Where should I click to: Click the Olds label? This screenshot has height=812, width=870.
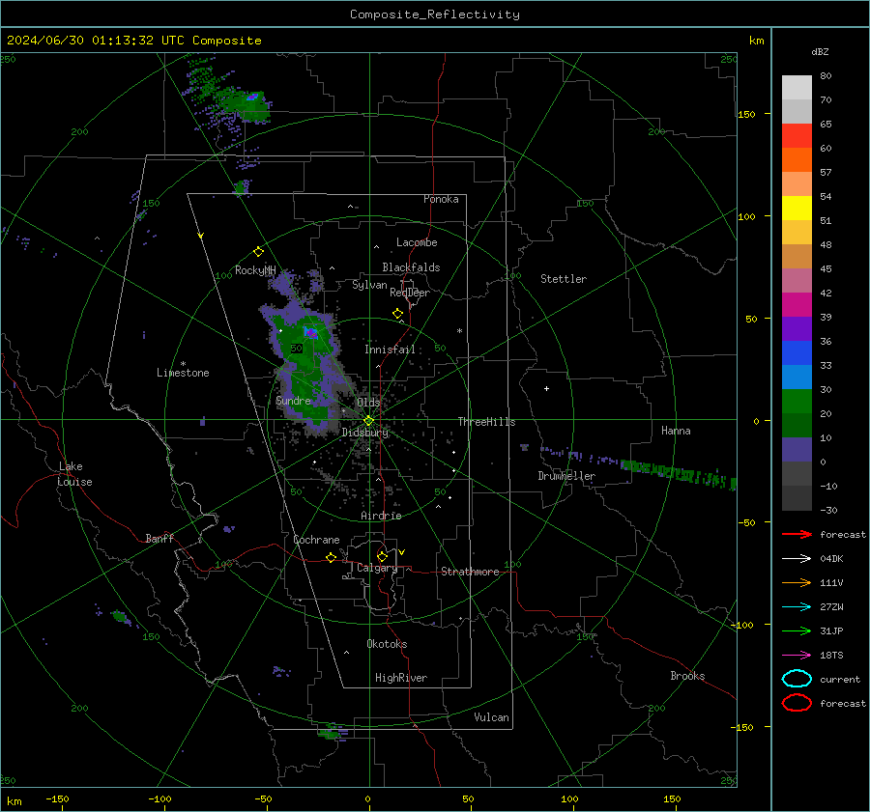point(368,403)
